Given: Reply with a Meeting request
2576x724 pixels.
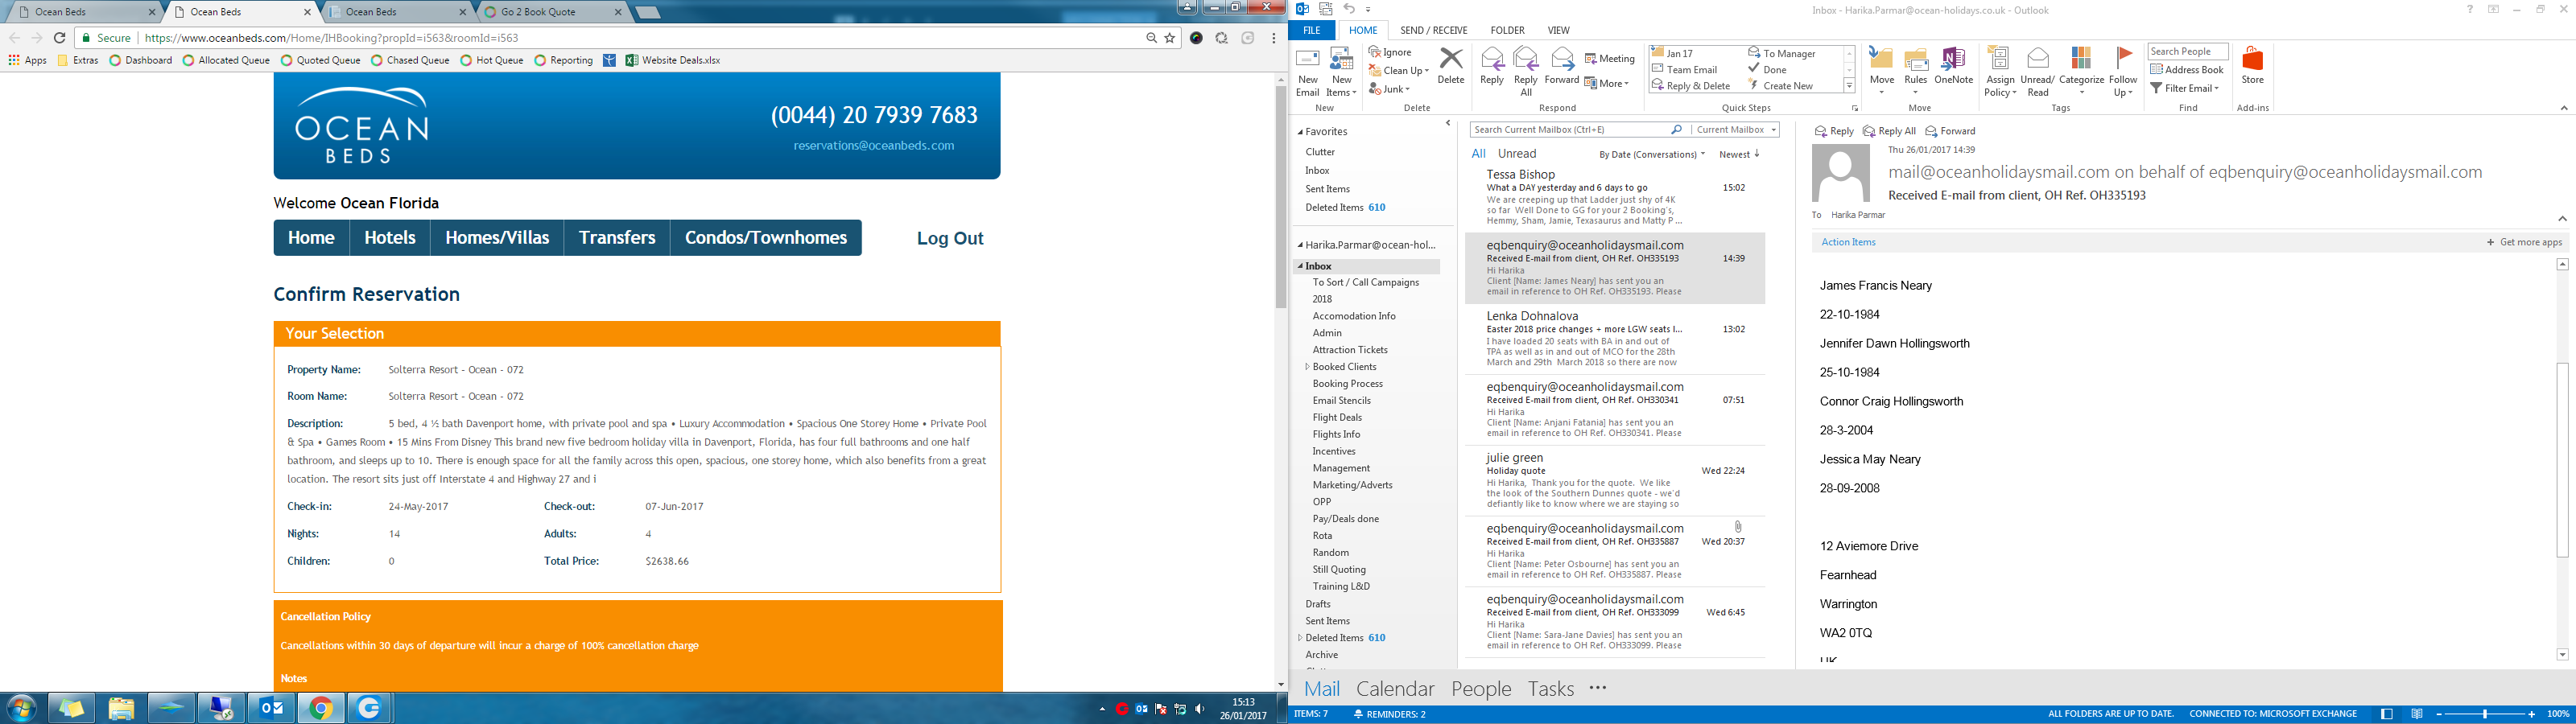Looking at the screenshot, I should pos(1610,58).
